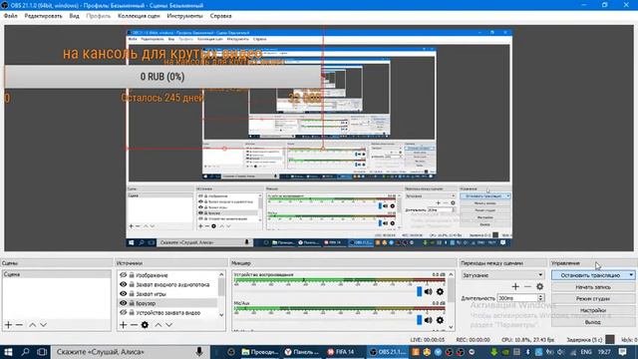Open the Проводник window from the taskbar
The image size is (638, 359).
click(x=260, y=352)
